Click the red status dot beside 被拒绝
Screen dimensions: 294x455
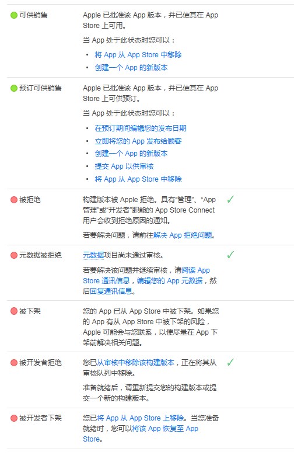tap(14, 200)
